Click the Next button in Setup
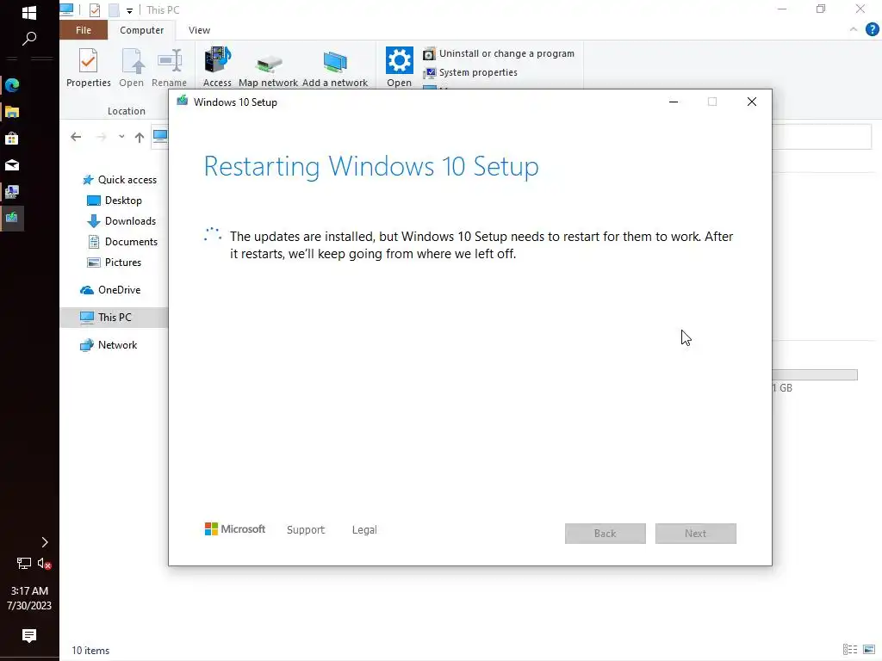This screenshot has height=661, width=882. coord(695,534)
